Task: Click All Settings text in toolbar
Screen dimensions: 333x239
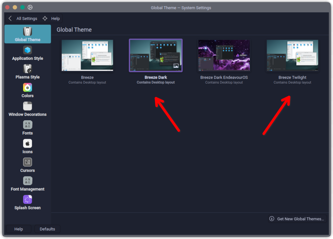Action: [27, 19]
